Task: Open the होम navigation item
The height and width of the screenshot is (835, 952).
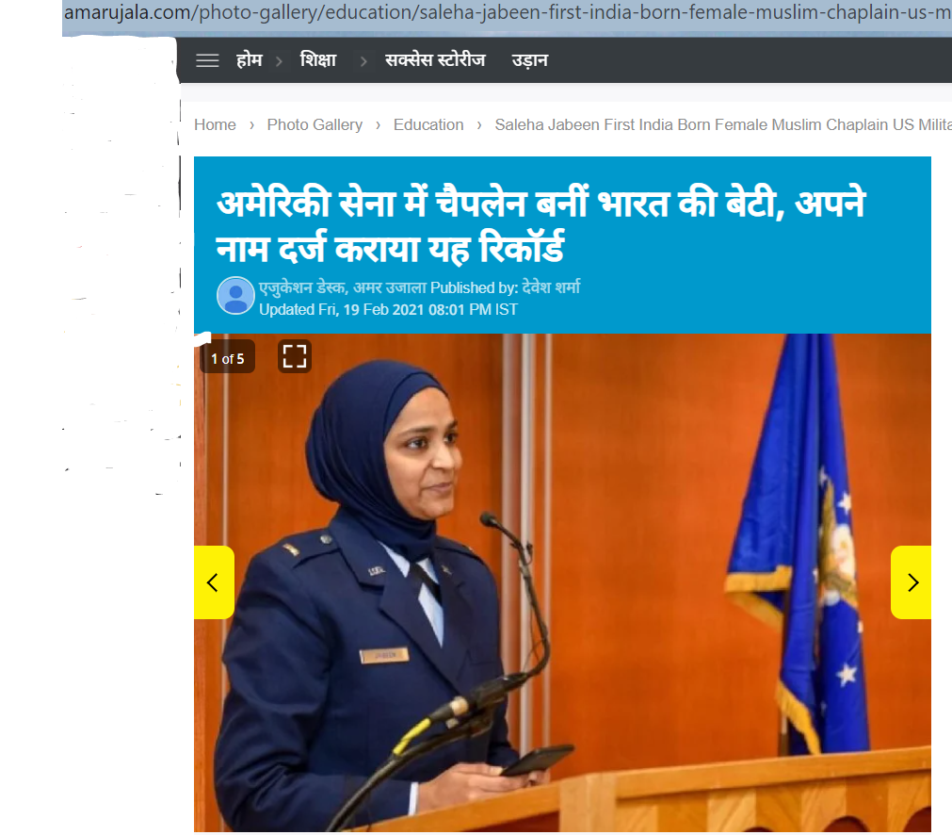Action: [x=249, y=61]
